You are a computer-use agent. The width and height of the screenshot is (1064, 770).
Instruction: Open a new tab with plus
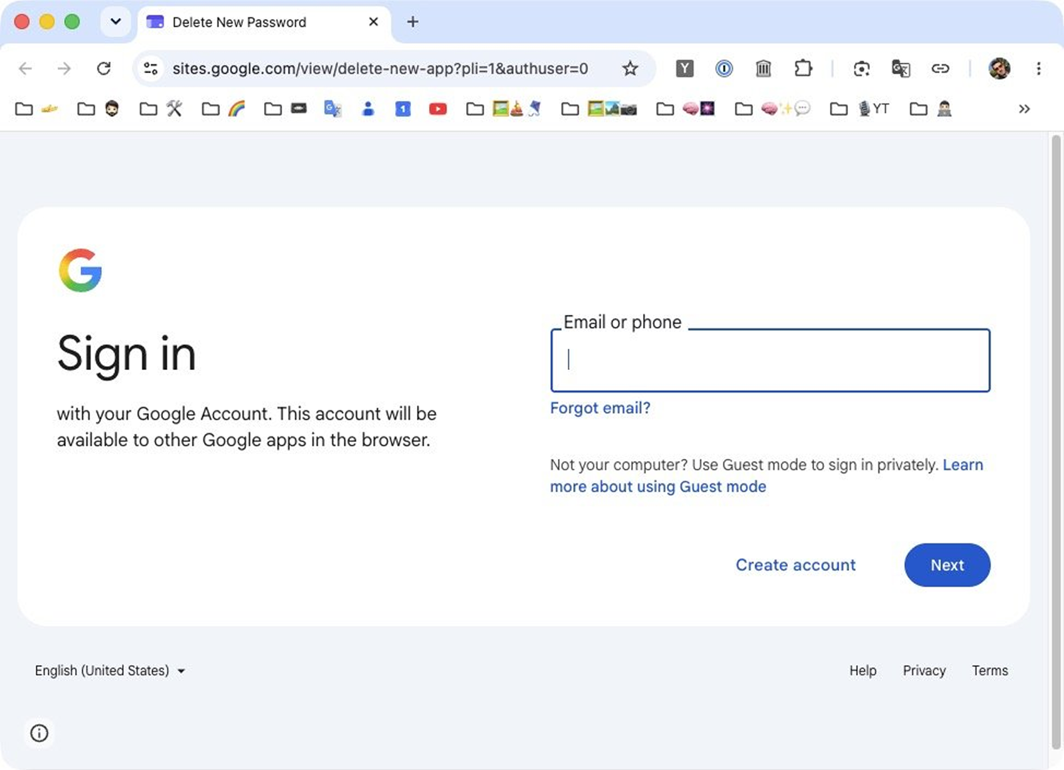(x=412, y=22)
